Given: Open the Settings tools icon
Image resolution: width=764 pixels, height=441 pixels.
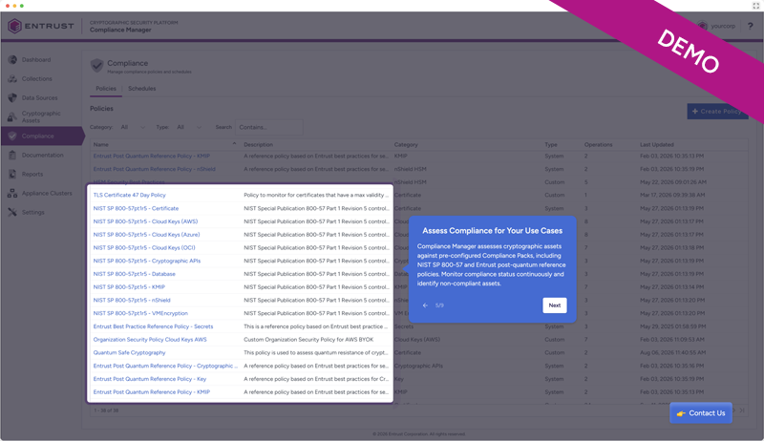Looking at the screenshot, I should click(12, 212).
